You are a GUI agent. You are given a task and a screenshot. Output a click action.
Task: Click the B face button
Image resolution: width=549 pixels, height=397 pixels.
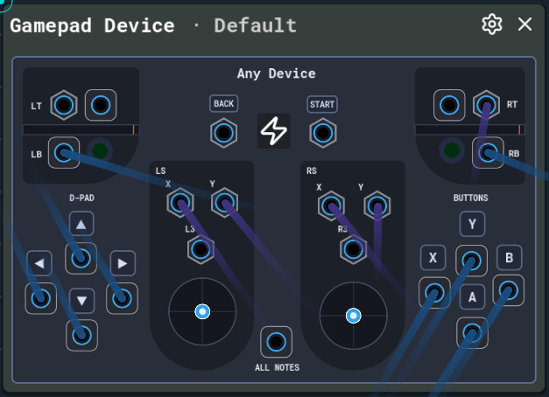[509, 258]
